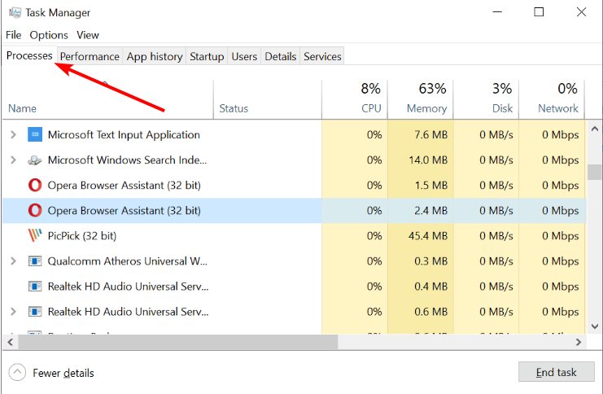The width and height of the screenshot is (603, 394).
Task: Close the Task Manager window
Action: [582, 12]
